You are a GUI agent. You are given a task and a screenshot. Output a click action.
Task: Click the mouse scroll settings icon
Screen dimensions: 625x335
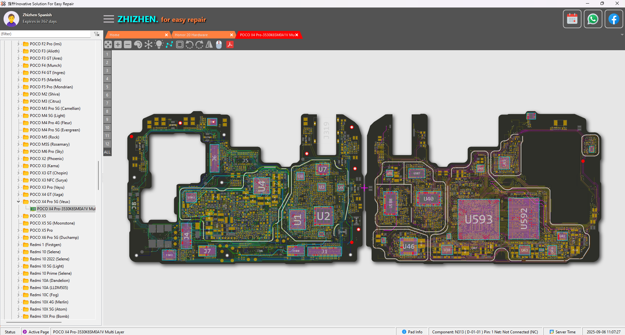coord(219,45)
